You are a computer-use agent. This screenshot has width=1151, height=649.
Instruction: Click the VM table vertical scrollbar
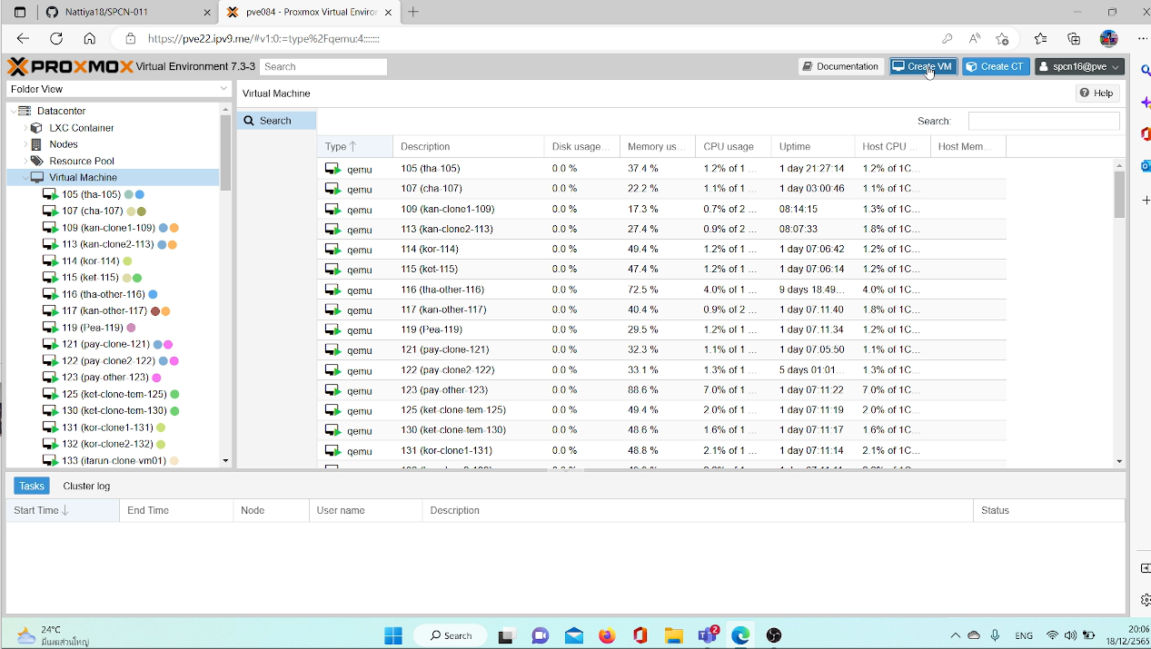(1119, 193)
